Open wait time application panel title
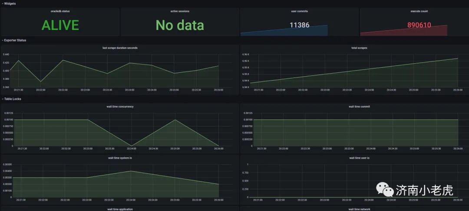Screen dimensions: 469x211 coord(120,209)
